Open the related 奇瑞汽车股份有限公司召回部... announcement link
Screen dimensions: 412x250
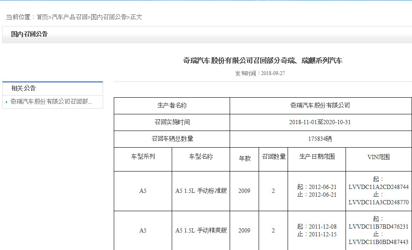51,102
